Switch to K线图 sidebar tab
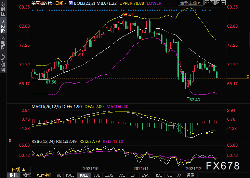250x178 pixels. (x=3, y=26)
